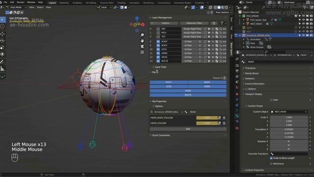Click the select arrow icon in ROOT row

pyautogui.click(x=209, y=41)
